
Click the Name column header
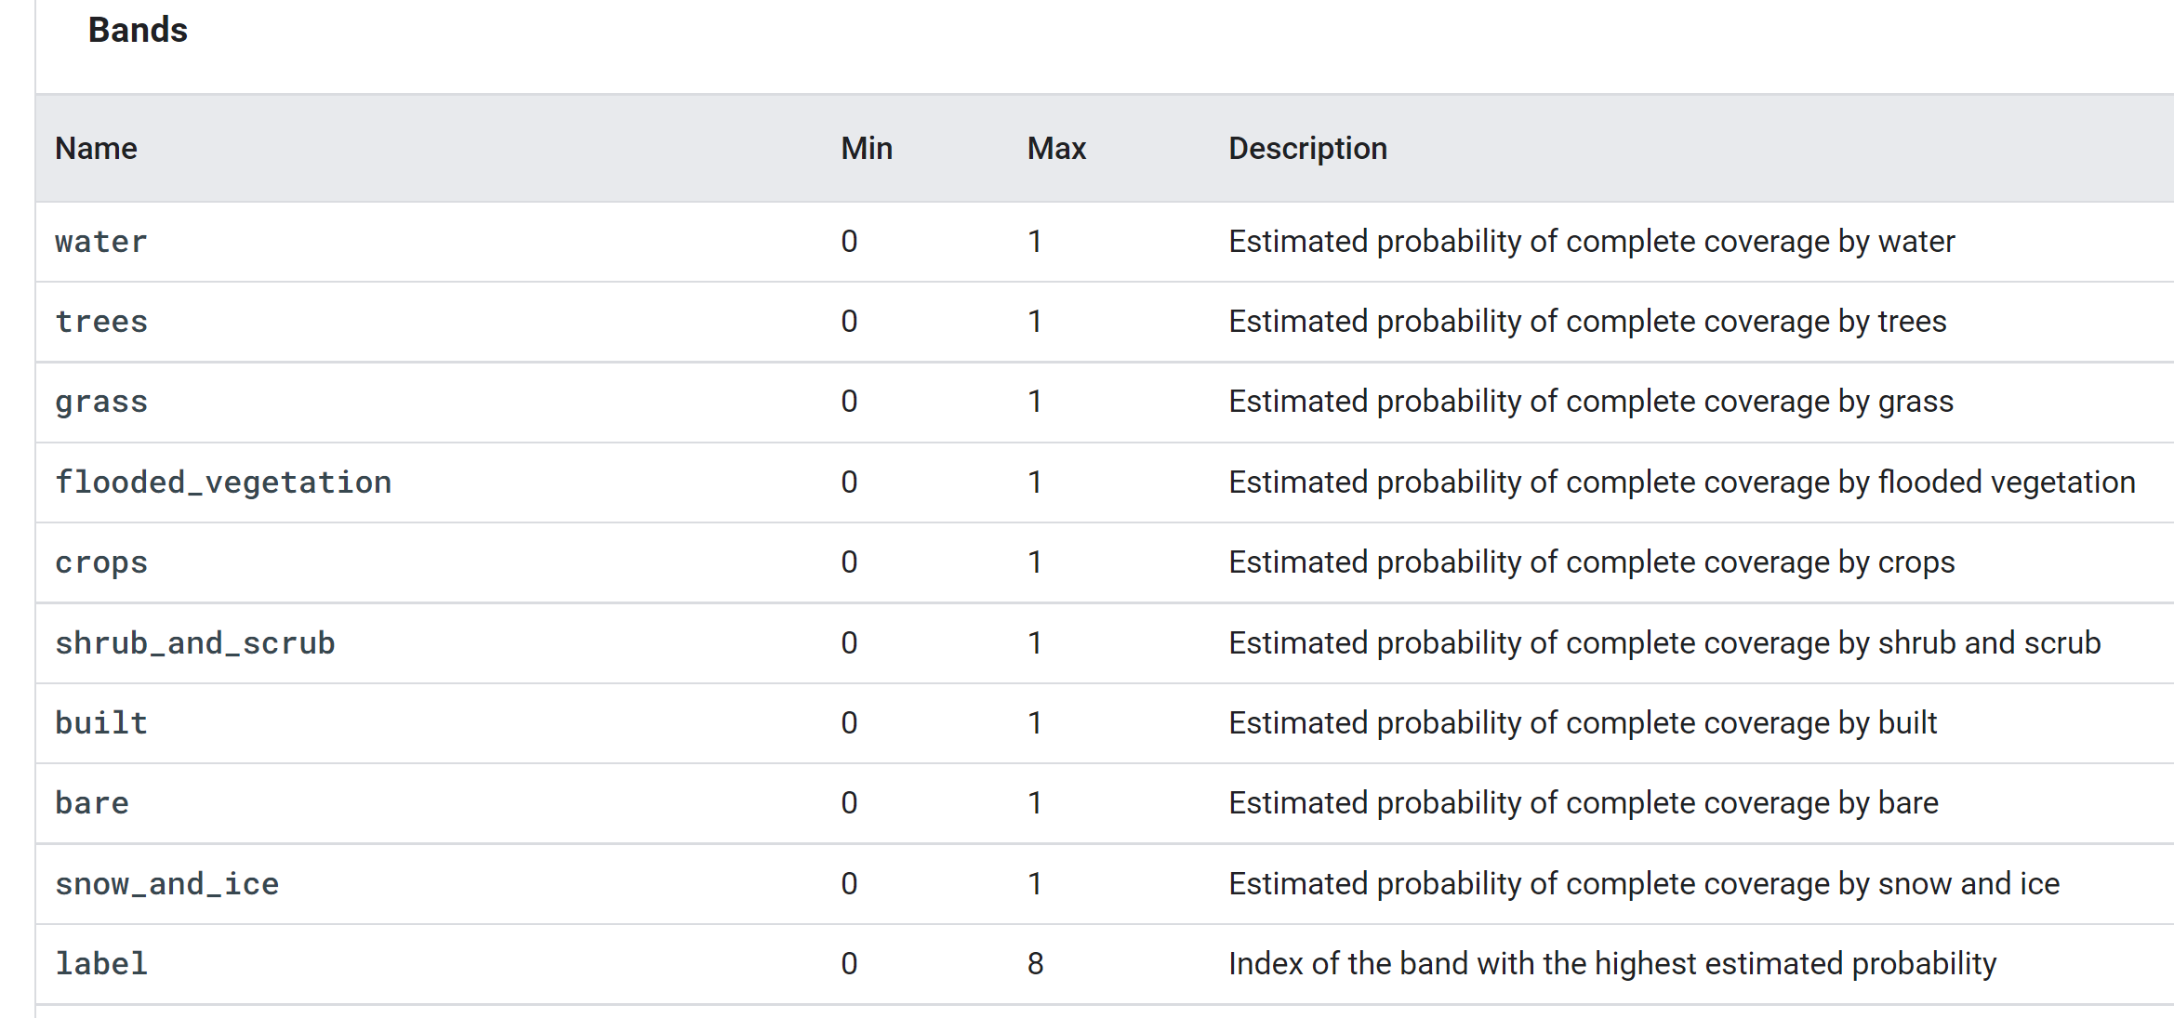click(96, 149)
